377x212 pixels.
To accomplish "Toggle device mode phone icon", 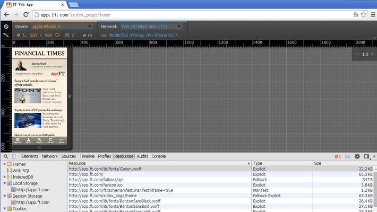I will pos(14,156).
